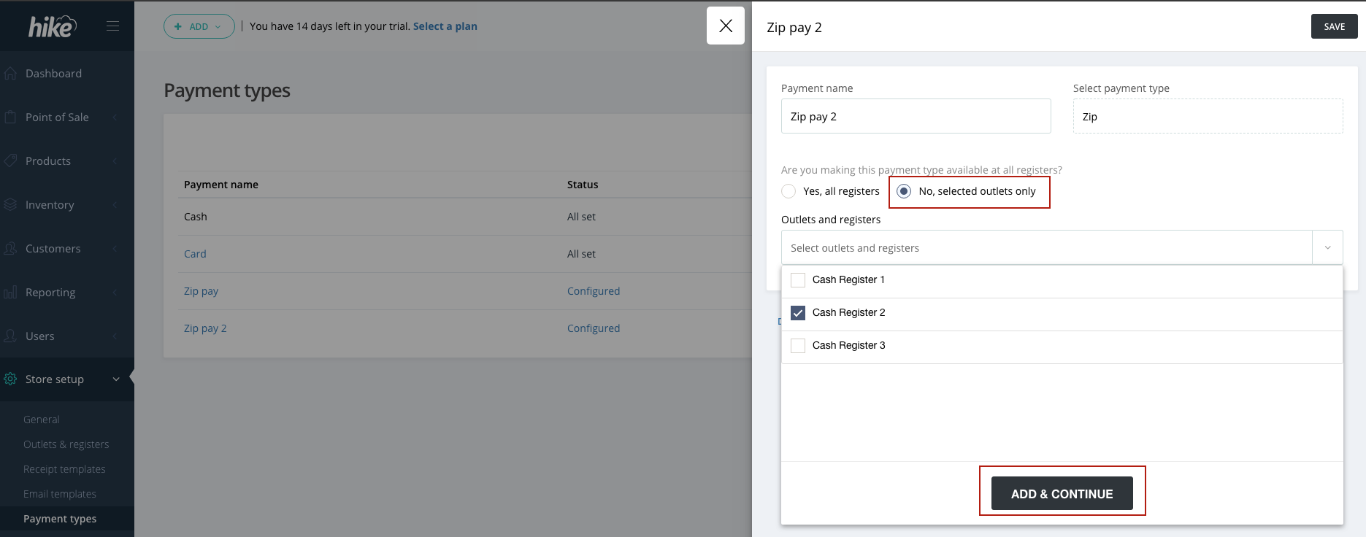Image resolution: width=1366 pixels, height=537 pixels.
Task: Click the Dashboard home icon
Action: pos(10,74)
